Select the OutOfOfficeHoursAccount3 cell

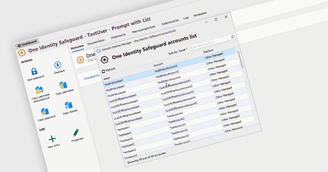[178, 96]
